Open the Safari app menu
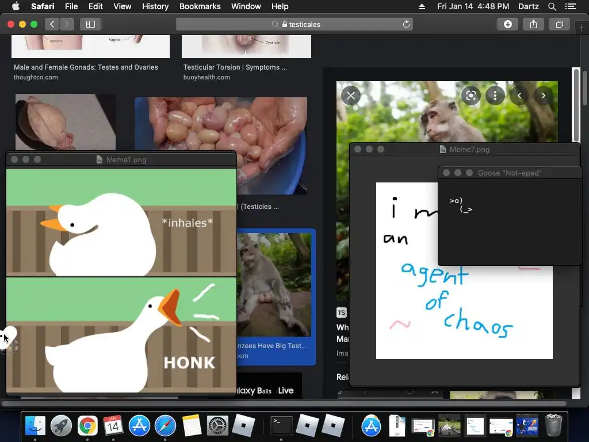The width and height of the screenshot is (589, 442). click(x=43, y=6)
